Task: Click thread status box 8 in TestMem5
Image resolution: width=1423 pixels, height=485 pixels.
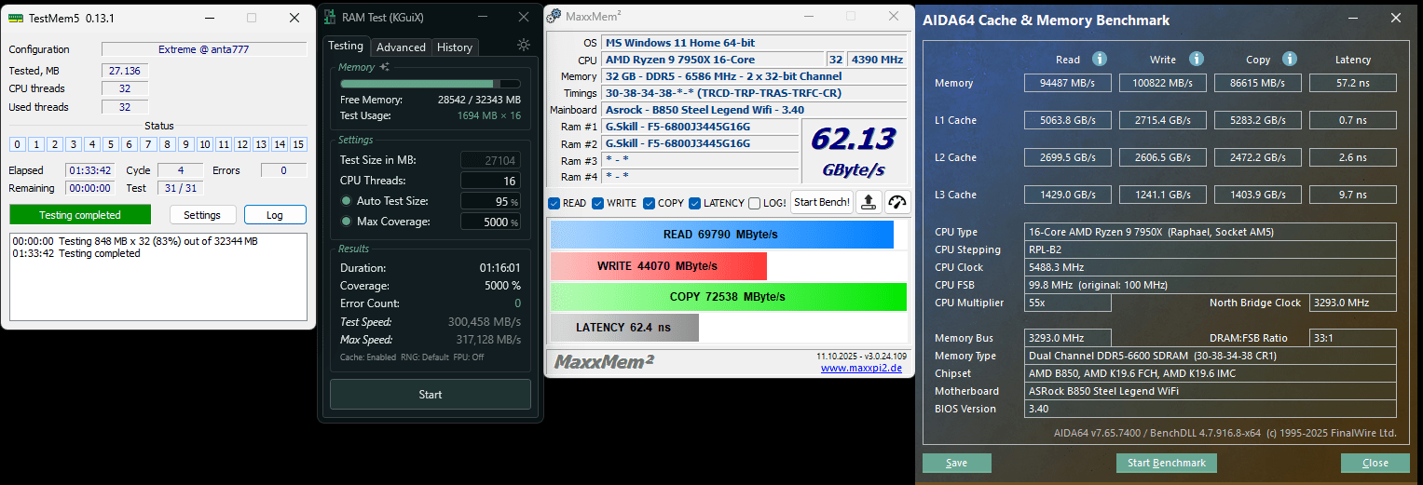Action: click(167, 144)
